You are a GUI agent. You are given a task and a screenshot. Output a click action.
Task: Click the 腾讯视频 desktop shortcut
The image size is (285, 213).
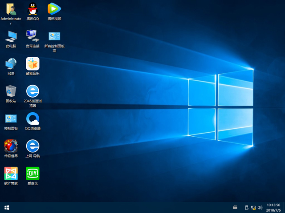pos(54,9)
